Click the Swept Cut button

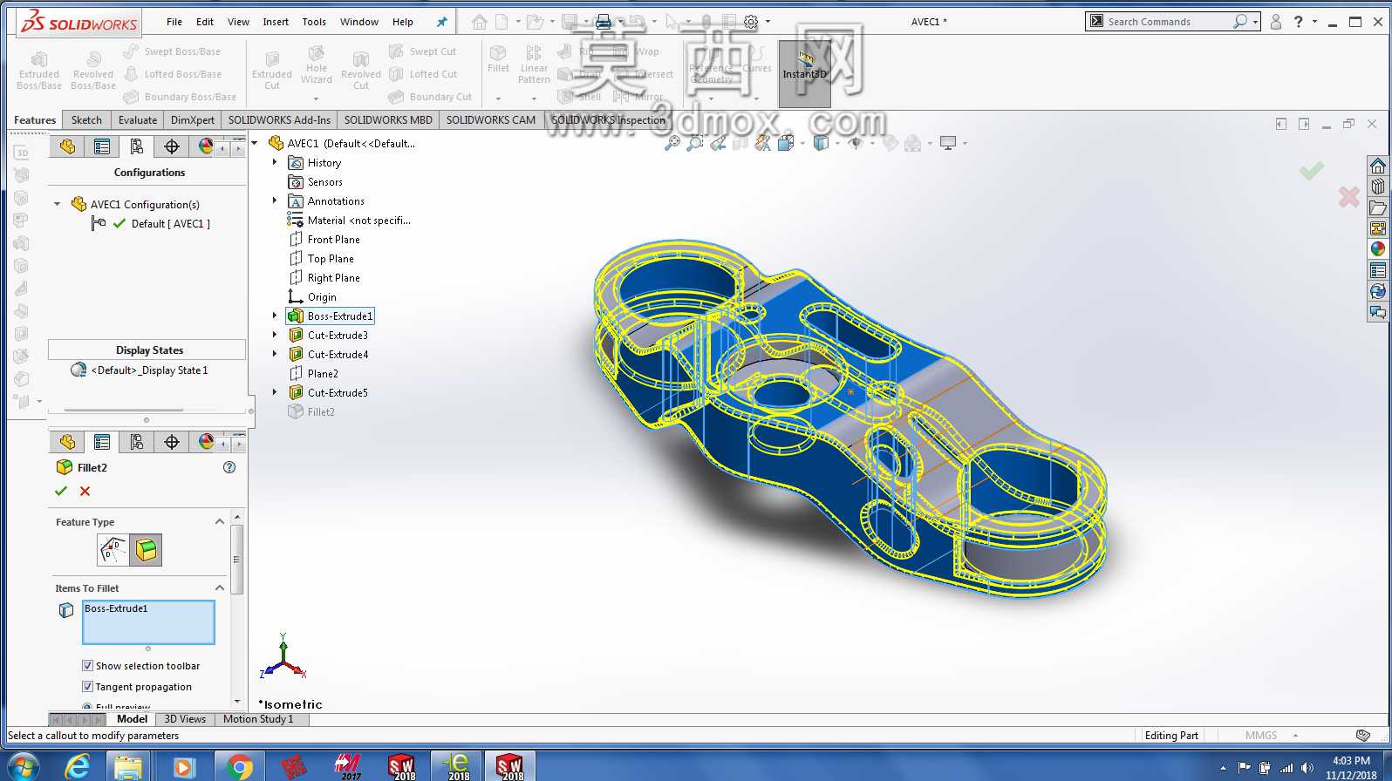(x=422, y=51)
